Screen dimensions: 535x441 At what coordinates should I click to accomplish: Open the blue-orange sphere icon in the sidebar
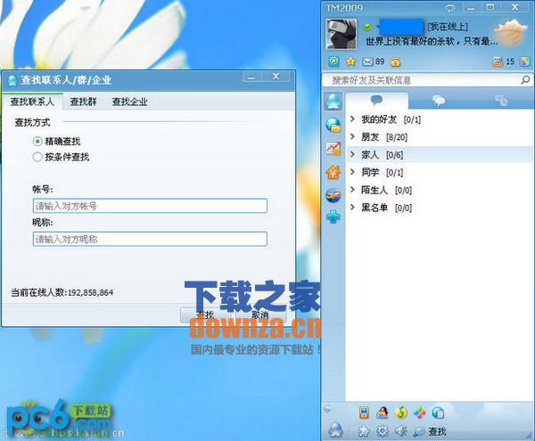point(333,195)
